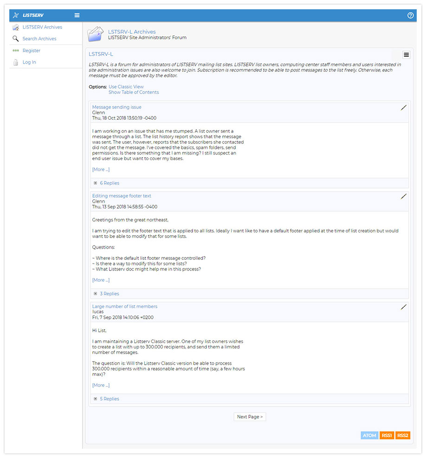Screen dimensions: 426x458
Task: Click date 'Thu, 18 Oct 2018 13:50:19 -0400'
Action: [x=124, y=118]
